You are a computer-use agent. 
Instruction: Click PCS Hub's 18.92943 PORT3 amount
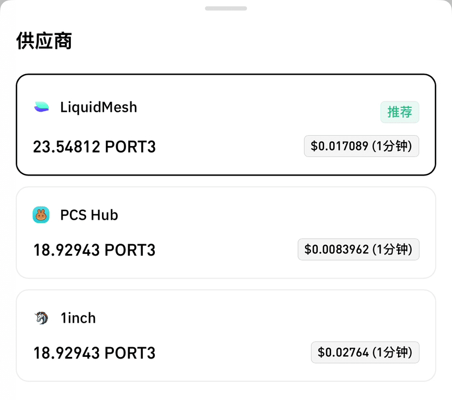(x=94, y=250)
